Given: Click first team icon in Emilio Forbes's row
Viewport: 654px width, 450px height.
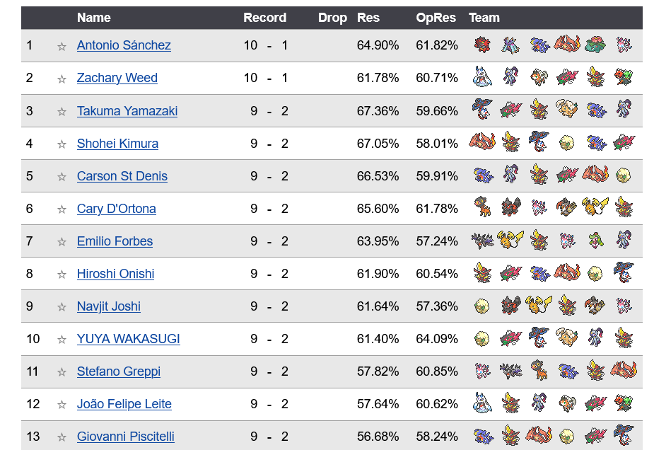Looking at the screenshot, I should pyautogui.click(x=482, y=241).
